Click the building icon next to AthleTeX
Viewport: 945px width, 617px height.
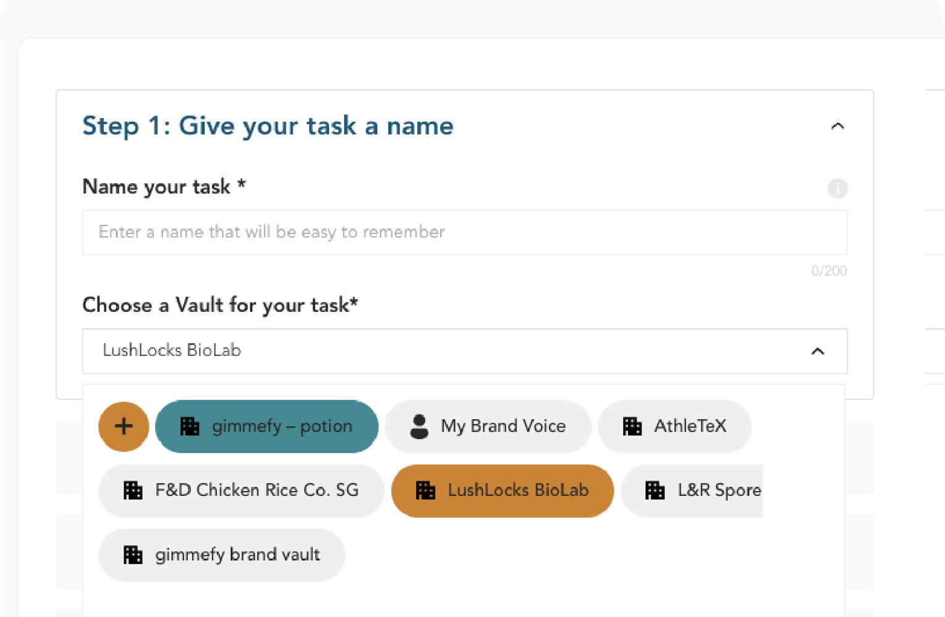(x=632, y=426)
